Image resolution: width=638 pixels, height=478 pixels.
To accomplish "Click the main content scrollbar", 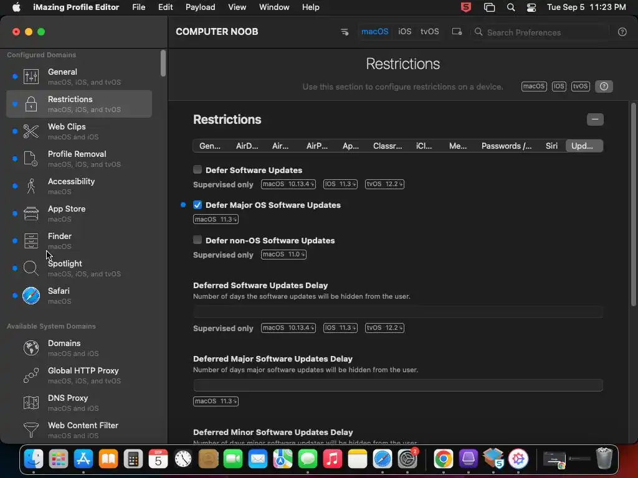I will click(633, 204).
